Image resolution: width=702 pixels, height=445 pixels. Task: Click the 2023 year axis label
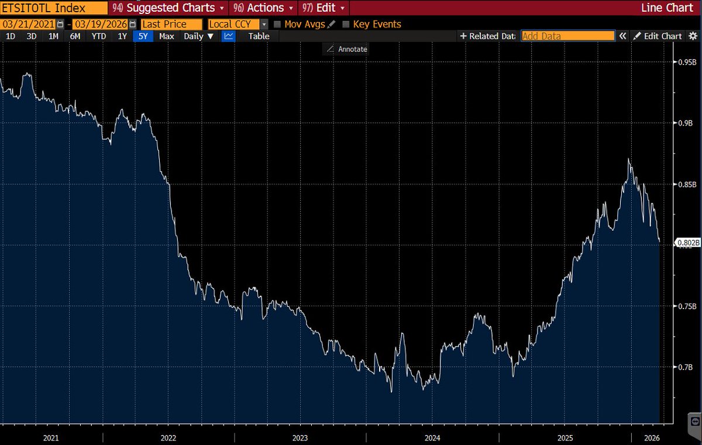300,437
